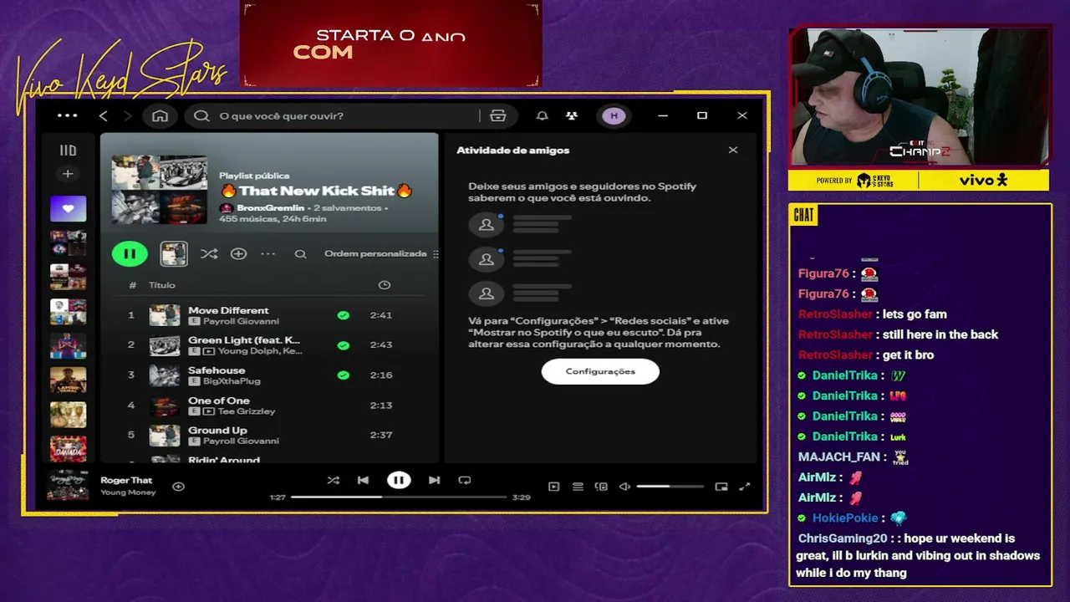
Task: Seek on the song progress bar
Action: 399,497
